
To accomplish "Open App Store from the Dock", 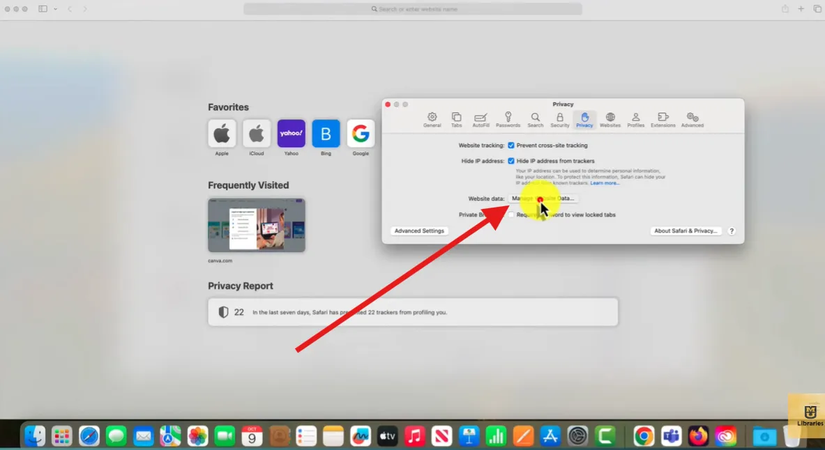I will click(x=550, y=436).
